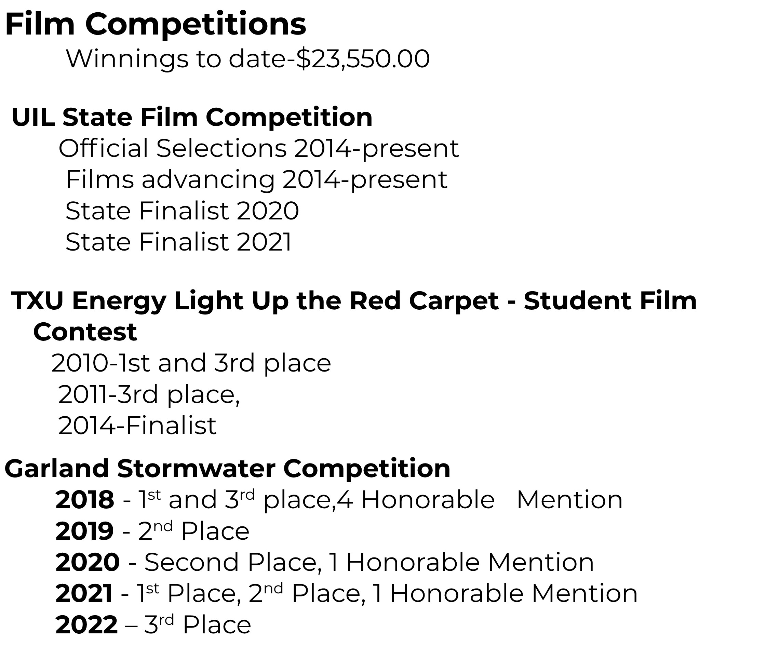Click the 'Winnings to date-$23,550.00' line
This screenshot has height=659, width=766.
[x=248, y=59]
